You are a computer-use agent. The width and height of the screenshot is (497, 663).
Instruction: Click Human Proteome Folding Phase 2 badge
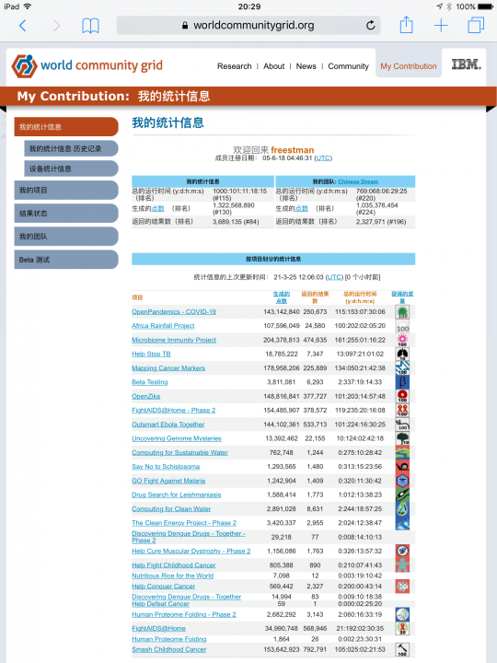pyautogui.click(x=402, y=614)
